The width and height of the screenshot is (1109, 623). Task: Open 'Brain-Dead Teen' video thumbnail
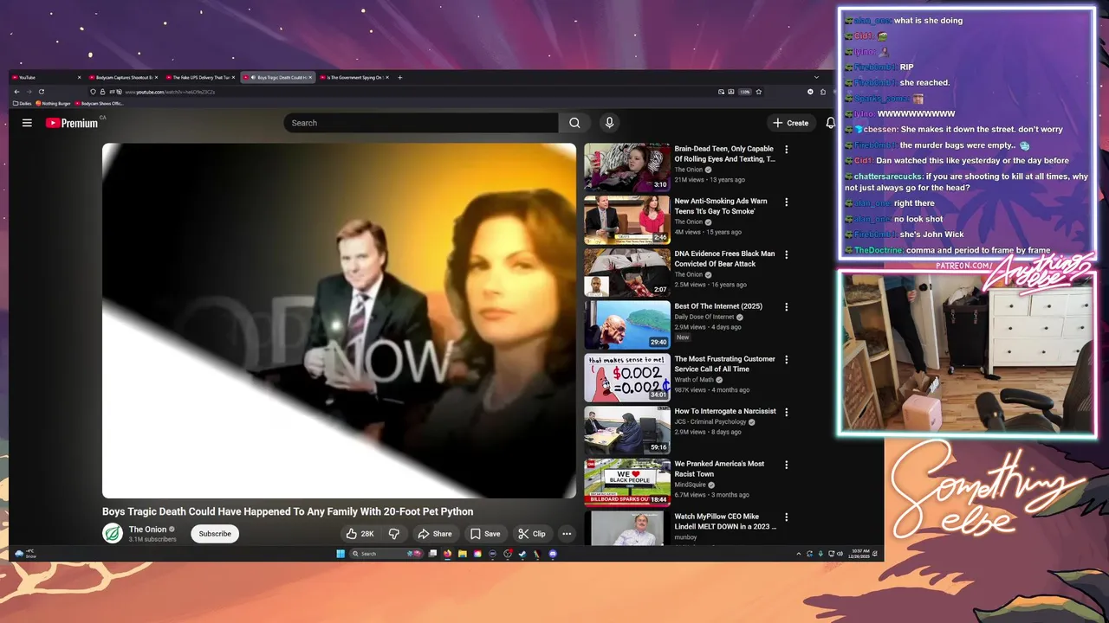pos(627,167)
